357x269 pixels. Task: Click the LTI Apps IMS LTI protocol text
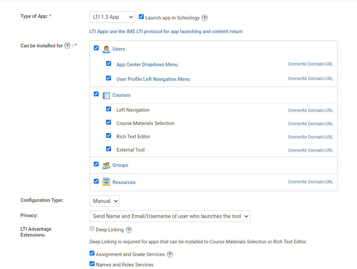tap(166, 31)
